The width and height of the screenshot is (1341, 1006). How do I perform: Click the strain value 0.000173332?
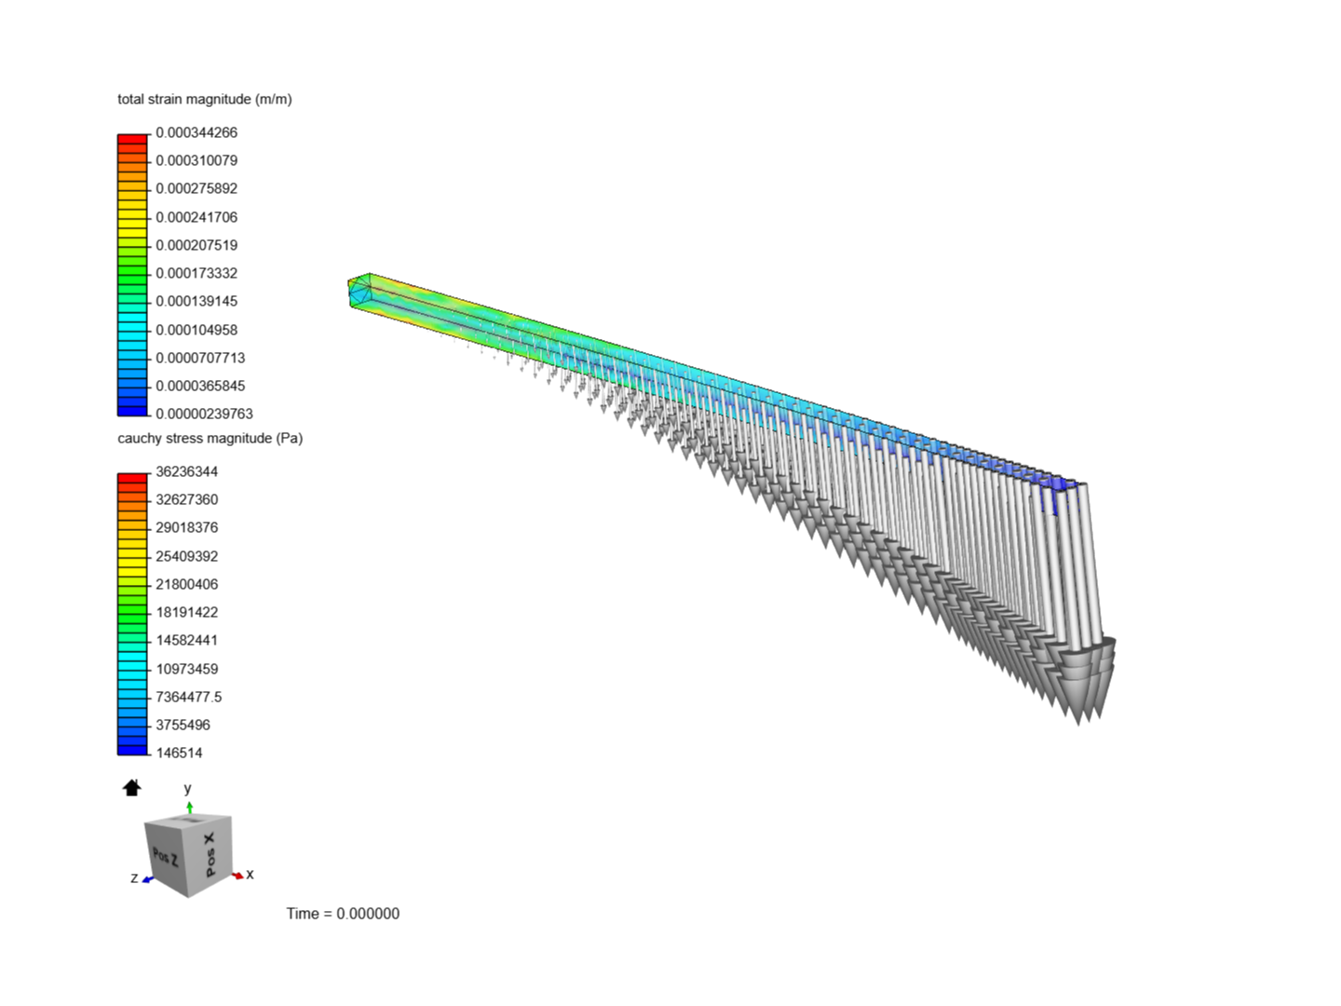[x=196, y=273]
